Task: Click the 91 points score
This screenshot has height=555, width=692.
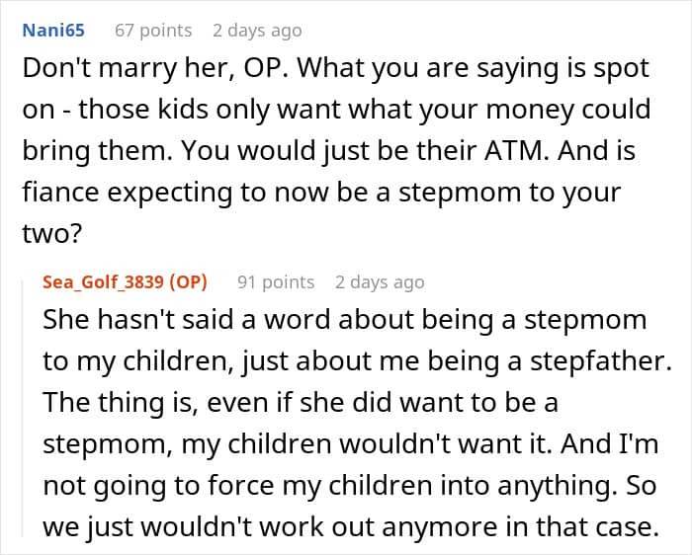Action: (x=276, y=281)
